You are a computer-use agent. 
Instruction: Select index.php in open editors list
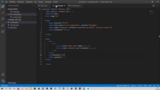(16, 12)
